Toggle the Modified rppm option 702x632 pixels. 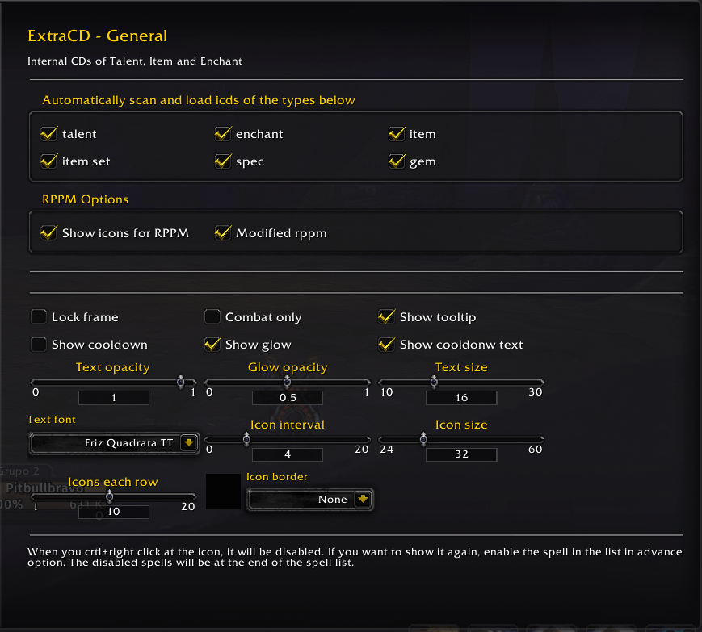click(222, 233)
